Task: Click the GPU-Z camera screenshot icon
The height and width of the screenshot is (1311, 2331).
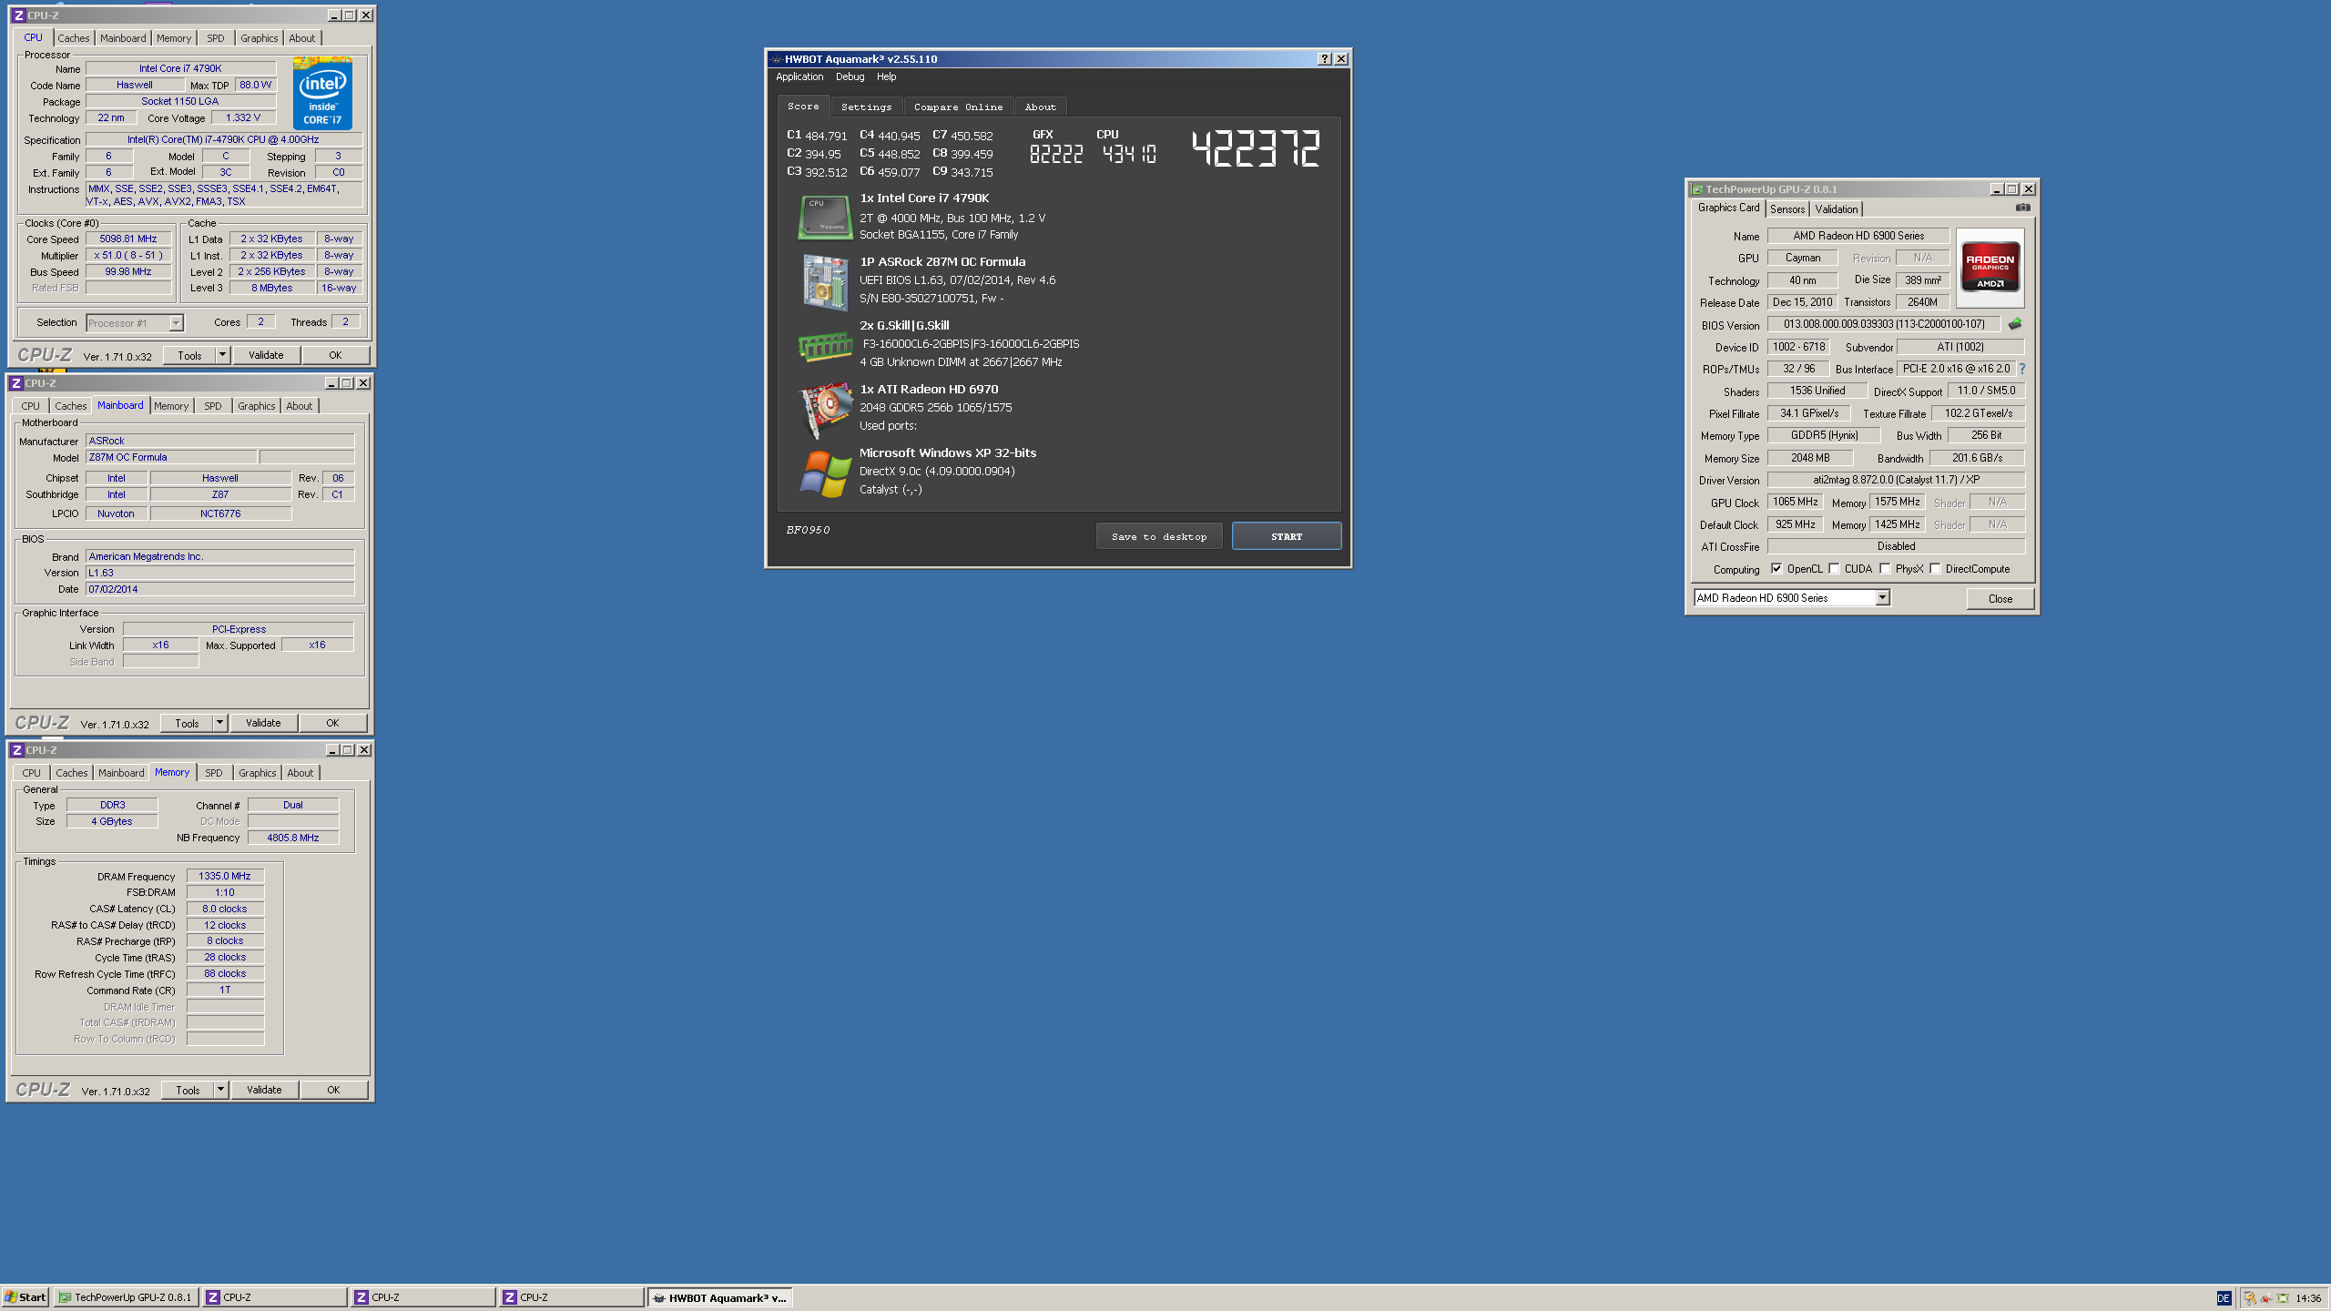Action: 2022,208
